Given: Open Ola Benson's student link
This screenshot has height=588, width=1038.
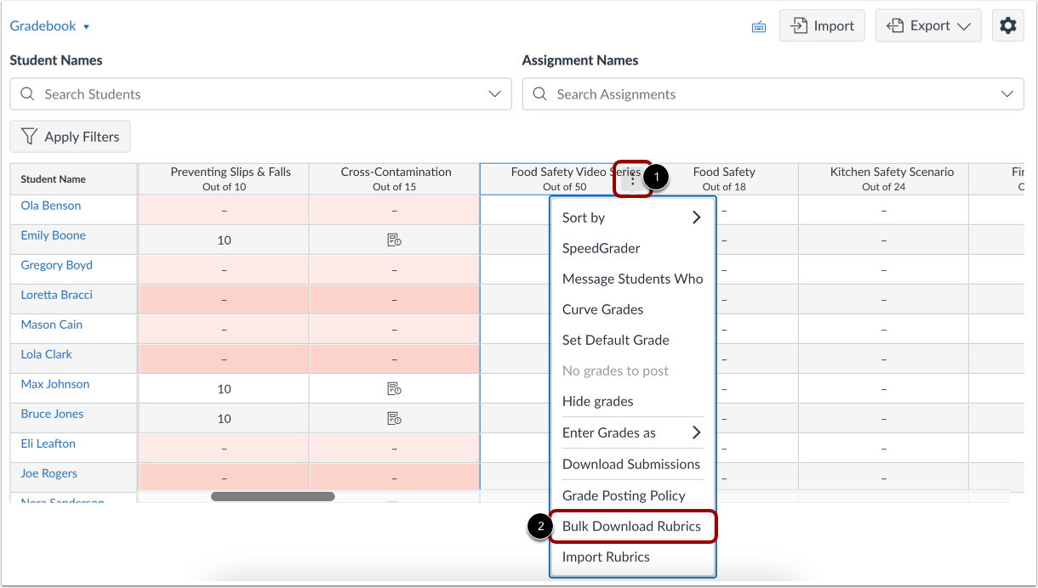Looking at the screenshot, I should click(x=50, y=205).
